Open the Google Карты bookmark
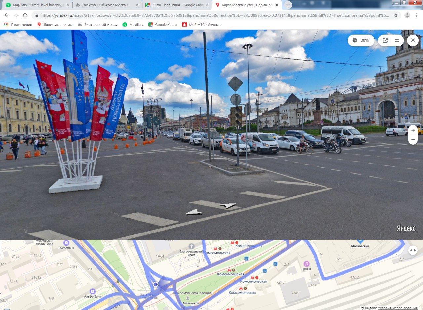The width and height of the screenshot is (423, 310). click(162, 25)
